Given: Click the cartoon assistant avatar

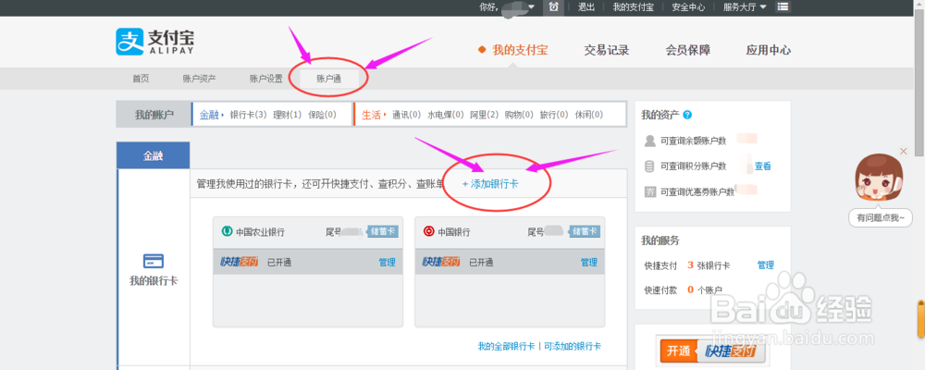Looking at the screenshot, I should coord(880,179).
